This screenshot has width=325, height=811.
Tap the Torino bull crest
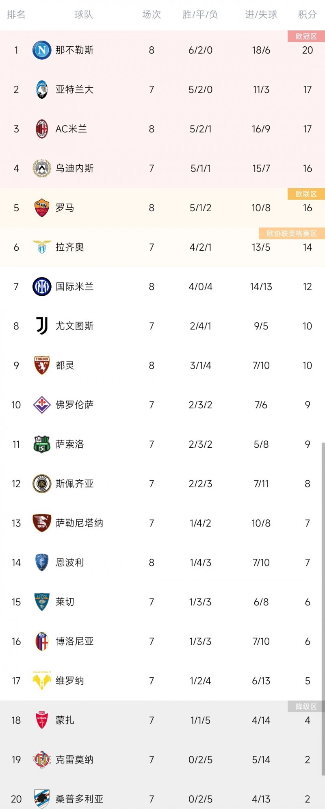pyautogui.click(x=42, y=365)
